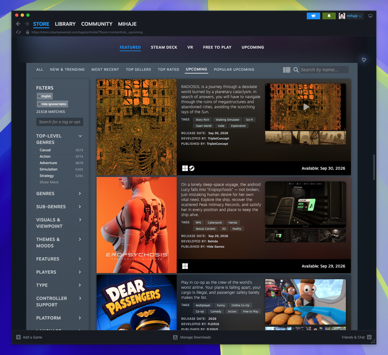388x355 pixels.
Task: Expand the Type filter section
Action: coord(80,285)
